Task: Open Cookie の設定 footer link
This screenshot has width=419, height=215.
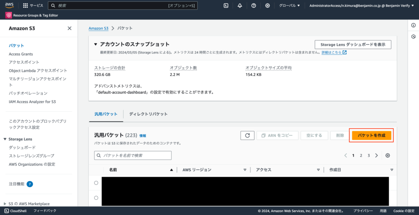Action: tap(404, 211)
